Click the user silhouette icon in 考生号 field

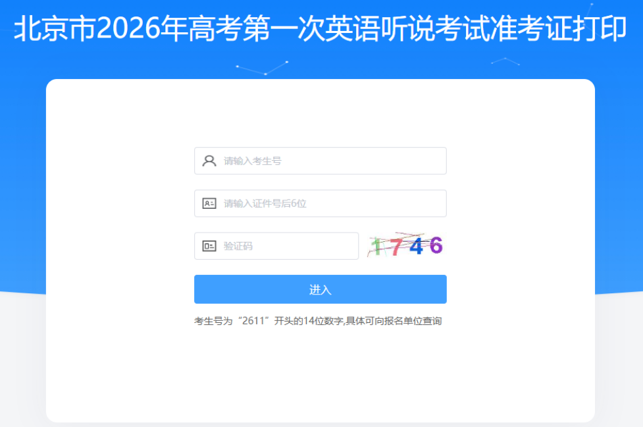click(209, 161)
